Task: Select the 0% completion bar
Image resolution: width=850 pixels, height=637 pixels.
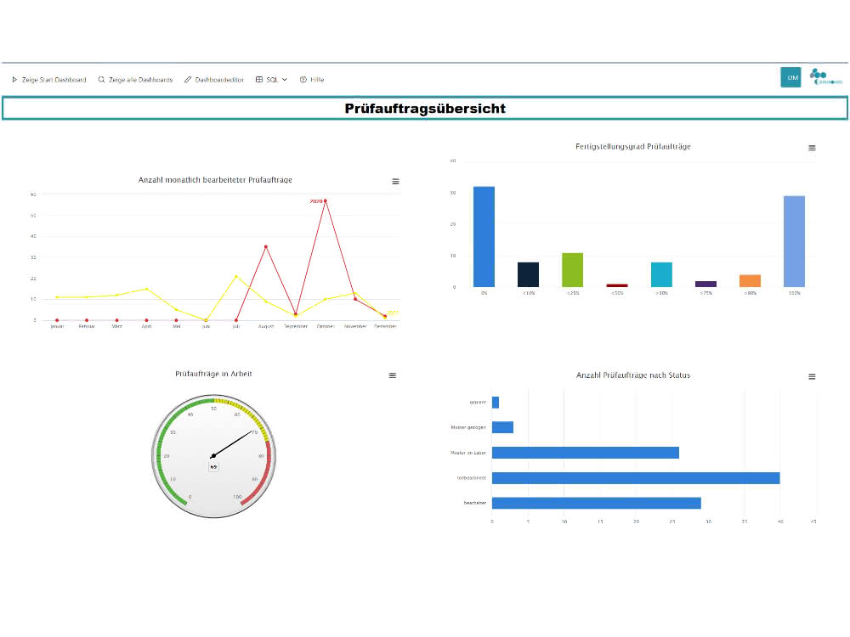Action: tap(484, 237)
